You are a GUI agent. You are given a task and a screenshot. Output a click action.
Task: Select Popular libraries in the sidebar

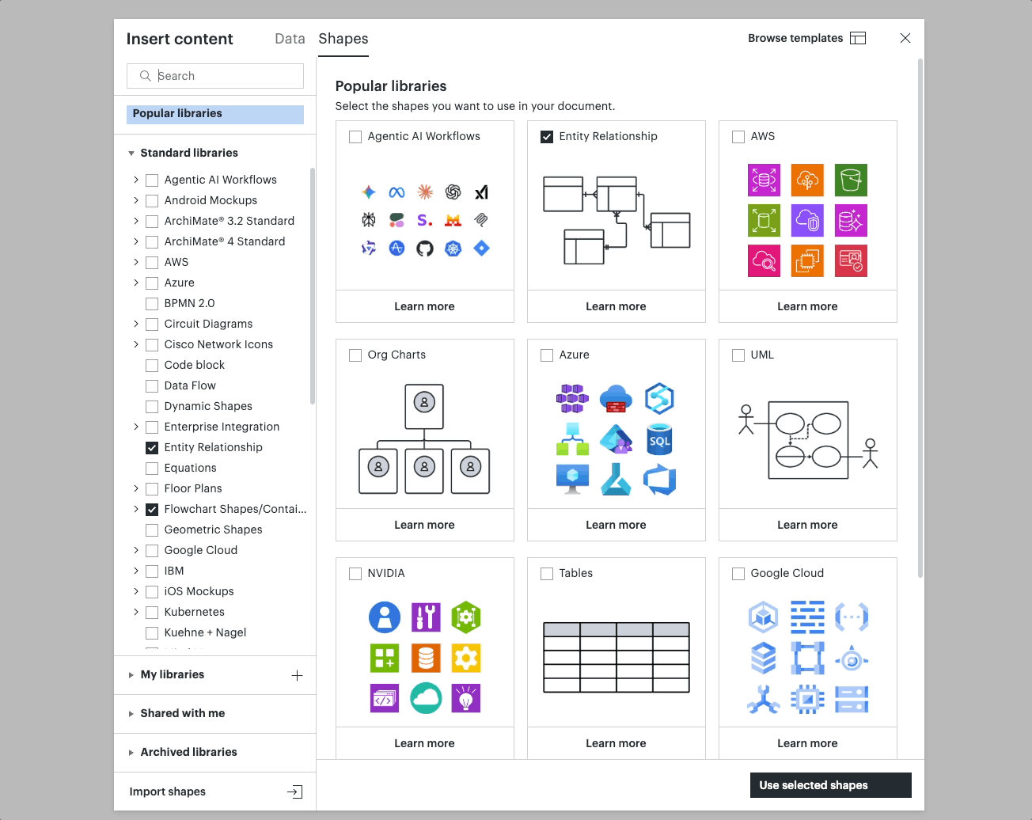[215, 114]
